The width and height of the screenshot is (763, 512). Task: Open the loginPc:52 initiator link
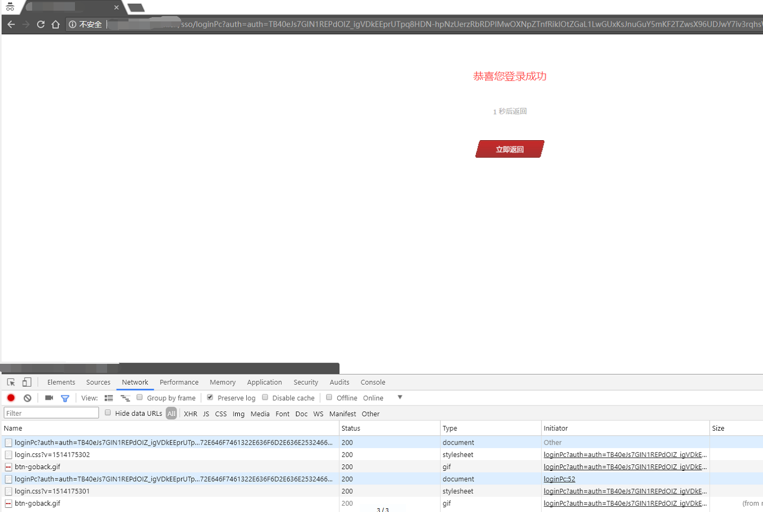coord(559,479)
